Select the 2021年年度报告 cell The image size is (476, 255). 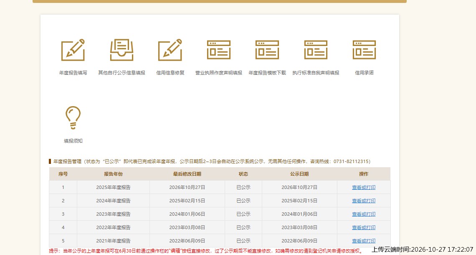113,241
